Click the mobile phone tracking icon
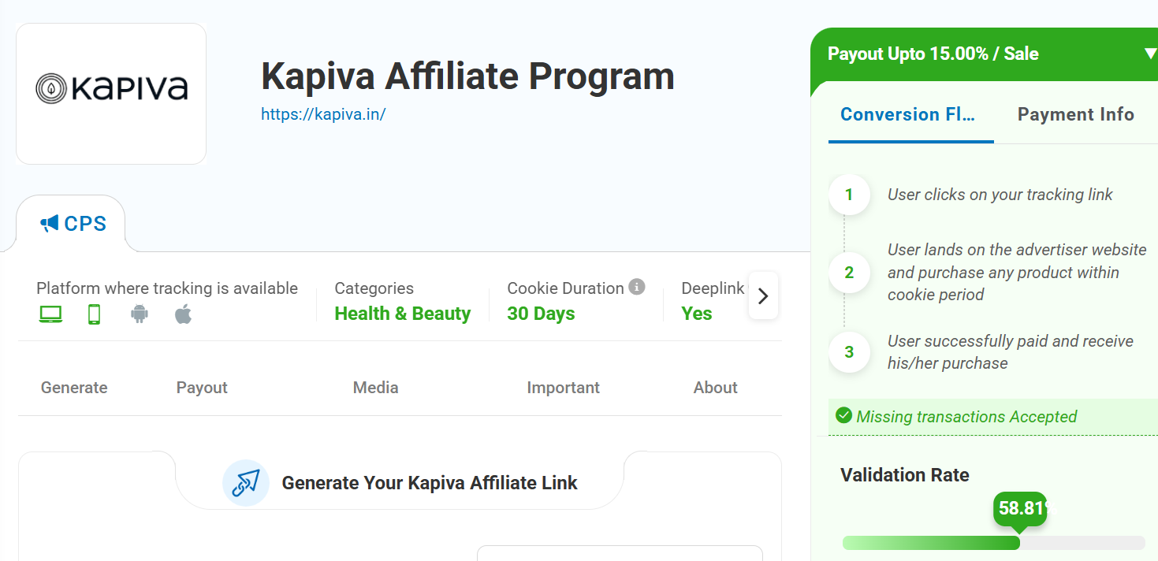Image resolution: width=1158 pixels, height=561 pixels. click(95, 314)
